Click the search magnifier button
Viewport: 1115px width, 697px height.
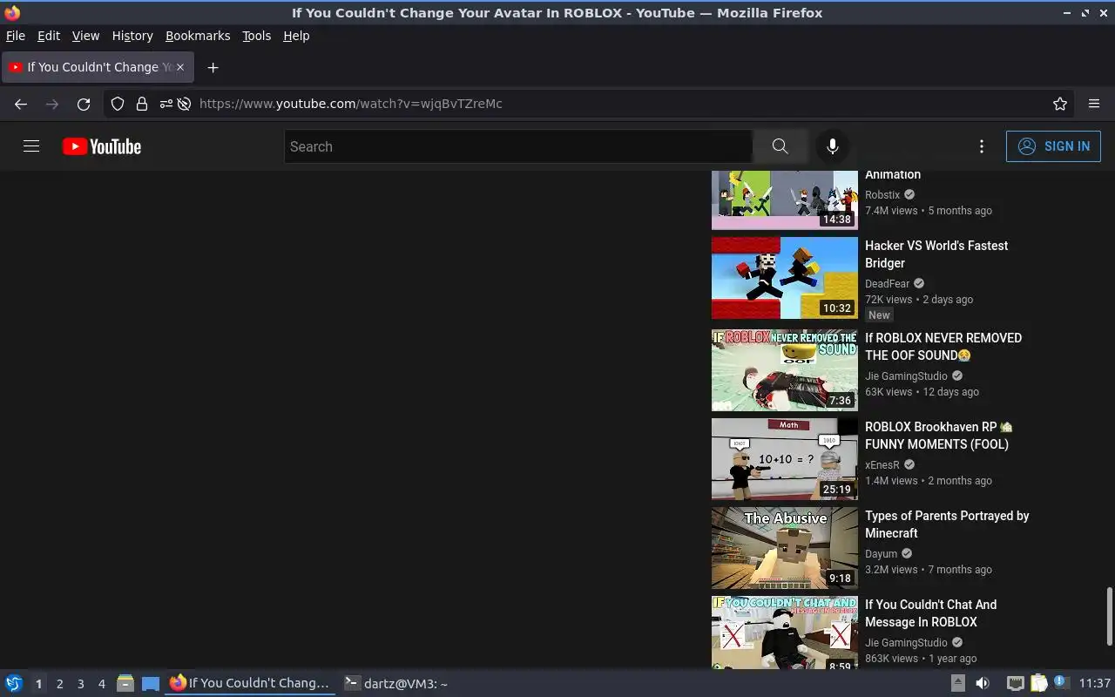point(780,146)
